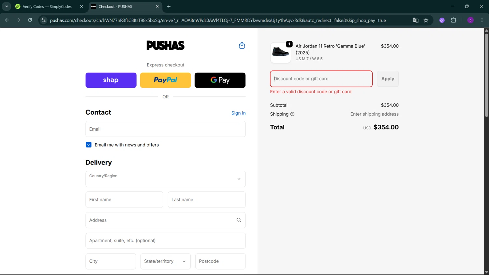Image resolution: width=489 pixels, height=275 pixels.
Task: Click the City input field
Action: pyautogui.click(x=111, y=261)
